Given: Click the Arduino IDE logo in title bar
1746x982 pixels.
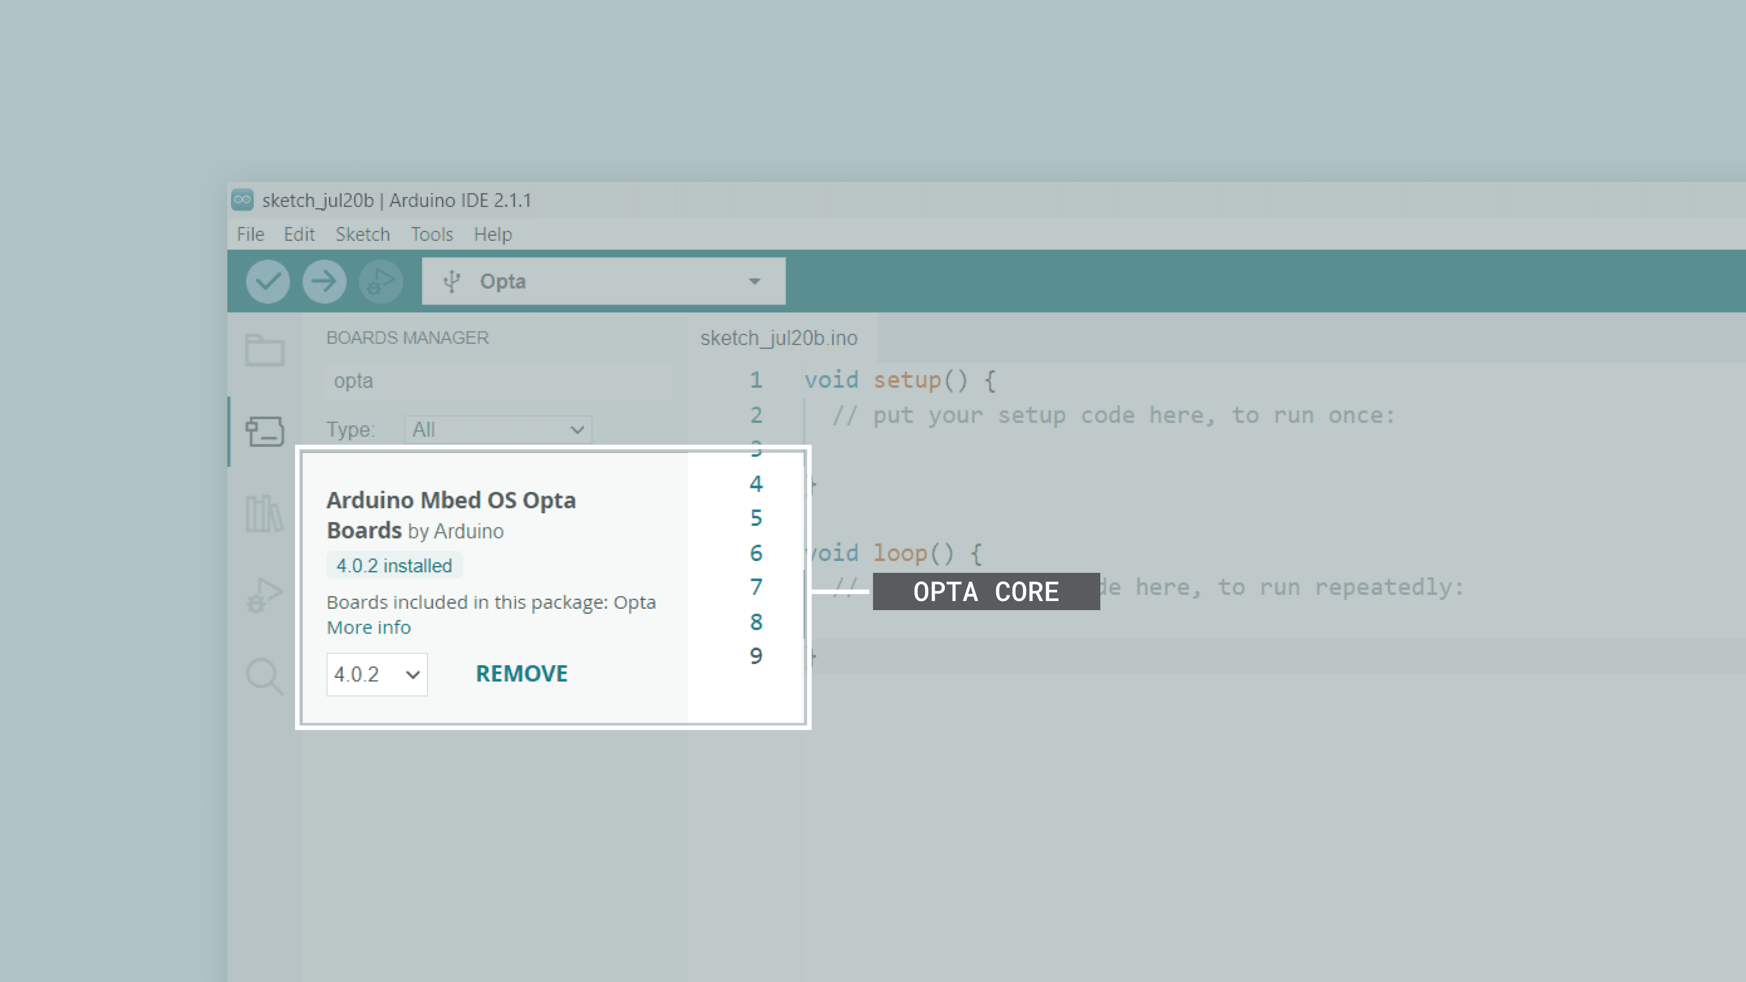Looking at the screenshot, I should click(x=242, y=200).
